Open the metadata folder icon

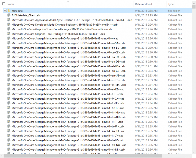point(9,11)
